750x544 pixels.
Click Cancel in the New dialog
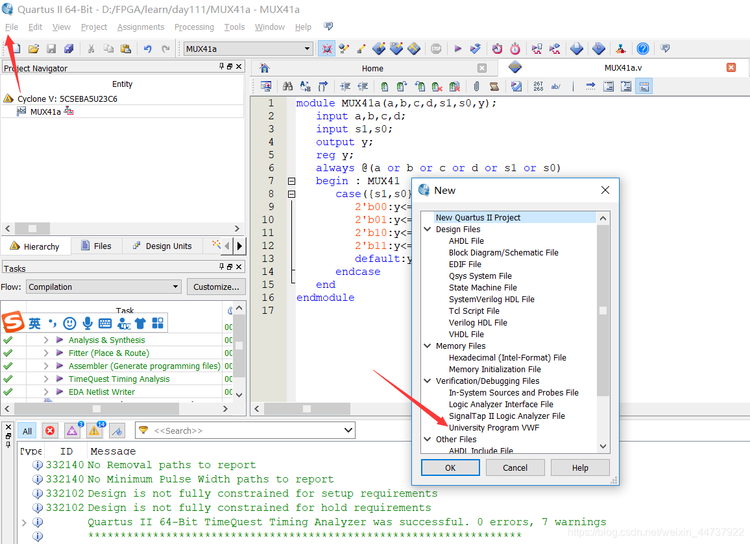point(515,467)
